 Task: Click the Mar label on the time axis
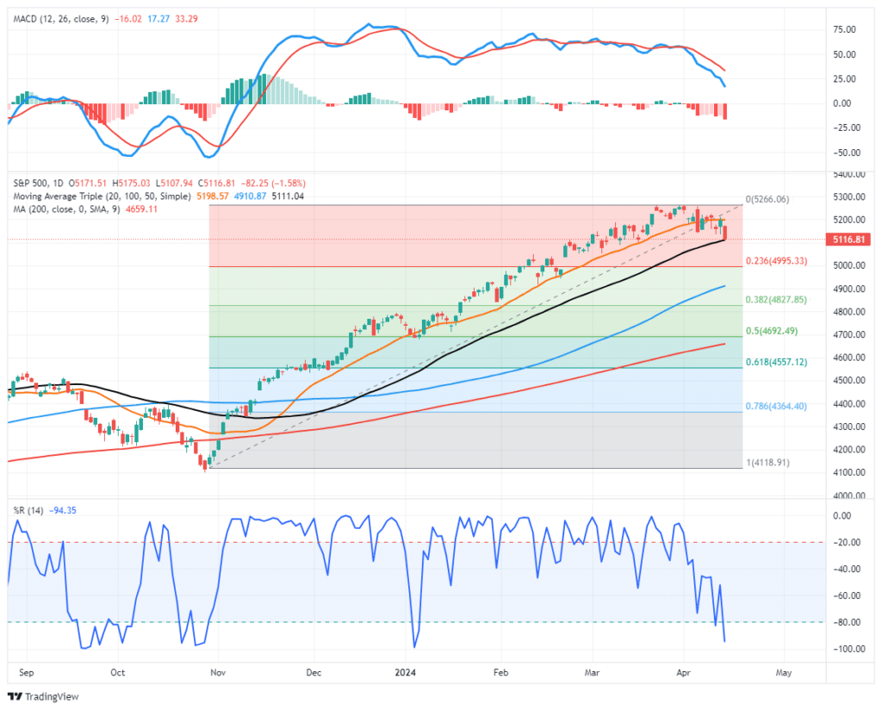pyautogui.click(x=593, y=673)
